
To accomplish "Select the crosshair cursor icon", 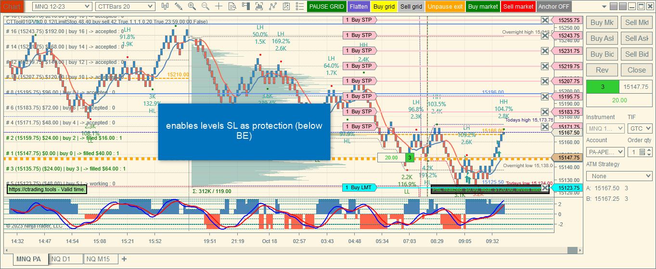I will 219,6.
